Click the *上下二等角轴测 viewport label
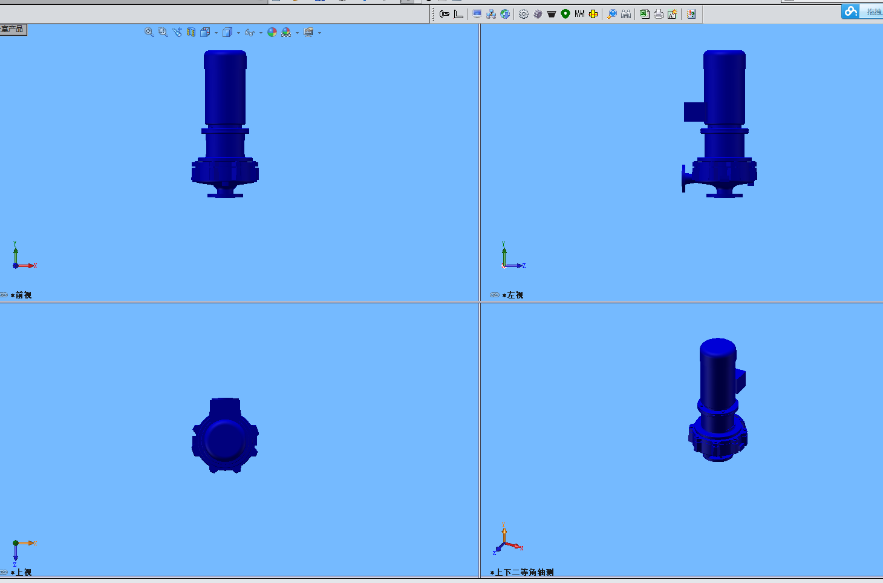 522,572
